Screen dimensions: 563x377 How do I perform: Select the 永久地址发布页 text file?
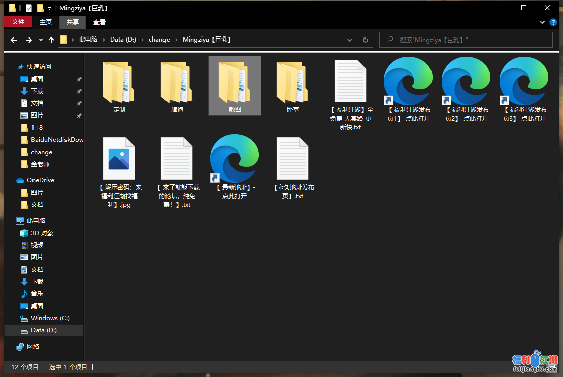pyautogui.click(x=292, y=159)
